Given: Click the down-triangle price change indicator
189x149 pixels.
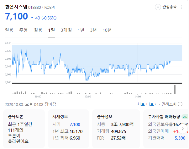Looking at the screenshot, I should [32, 18].
